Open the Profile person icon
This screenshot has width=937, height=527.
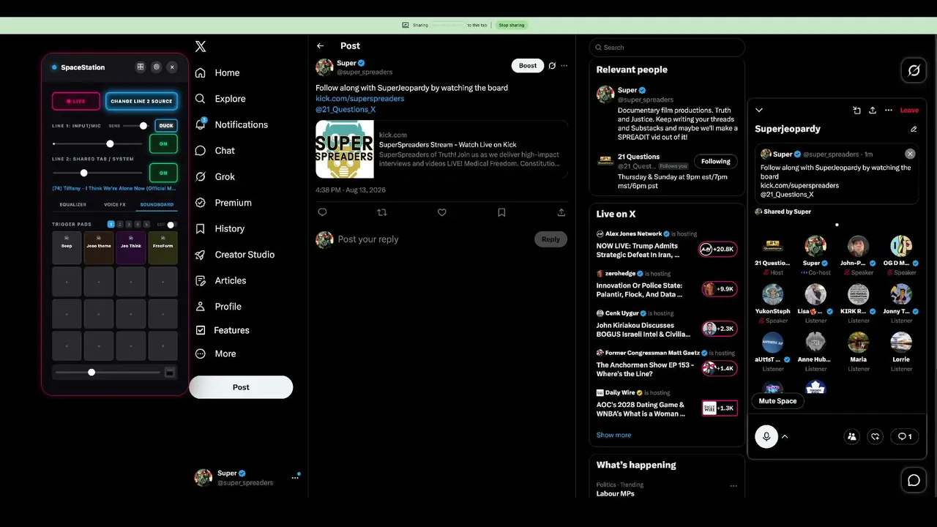click(201, 307)
